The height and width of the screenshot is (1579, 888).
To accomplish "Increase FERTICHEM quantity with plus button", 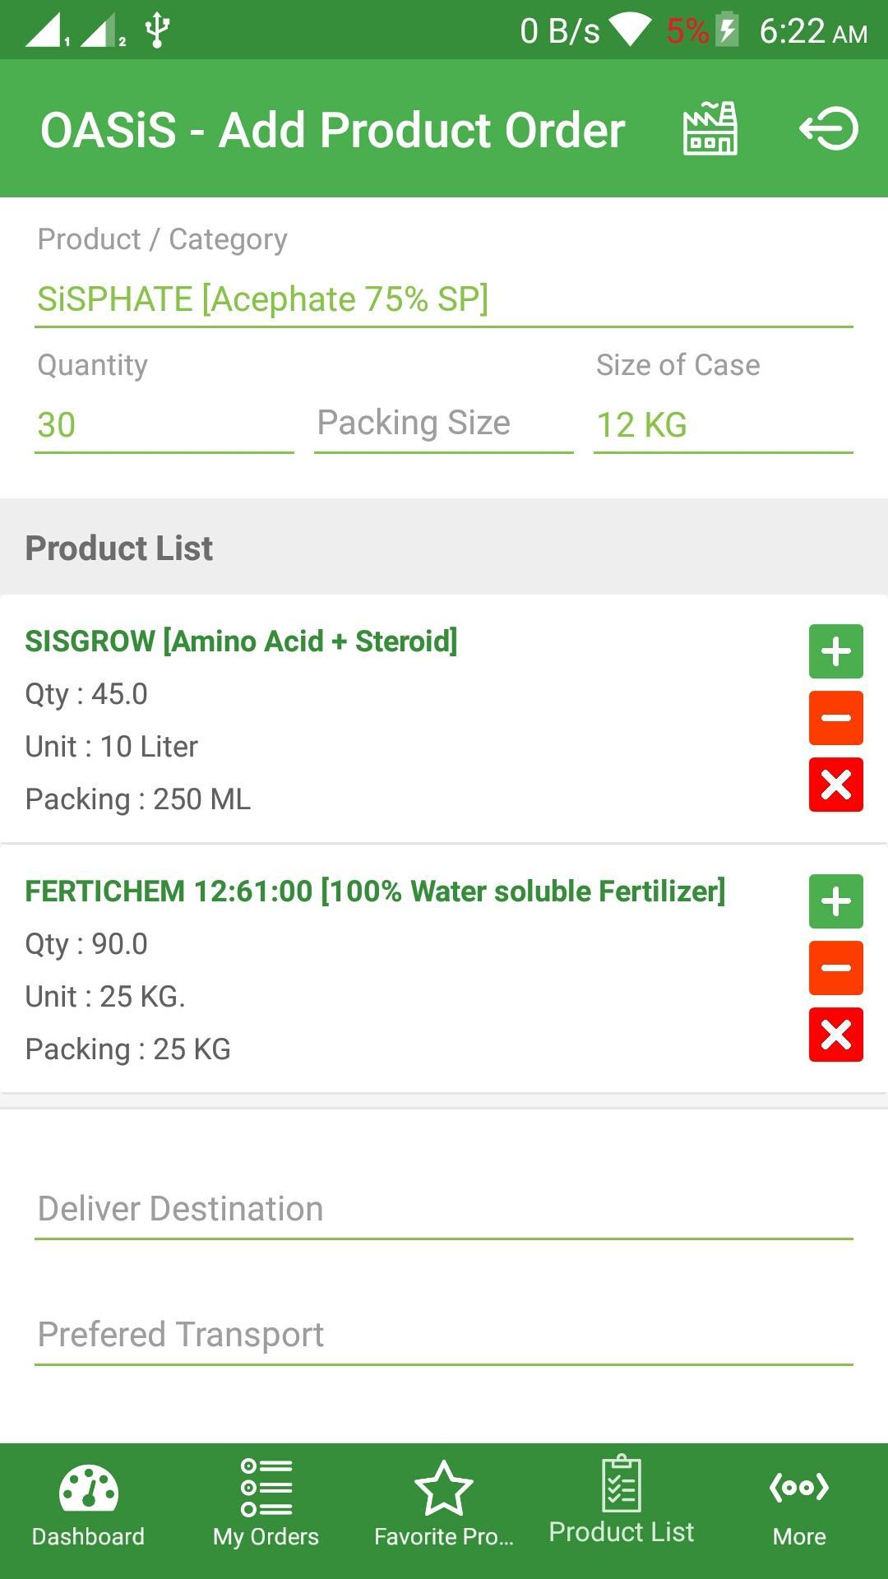I will (x=836, y=901).
